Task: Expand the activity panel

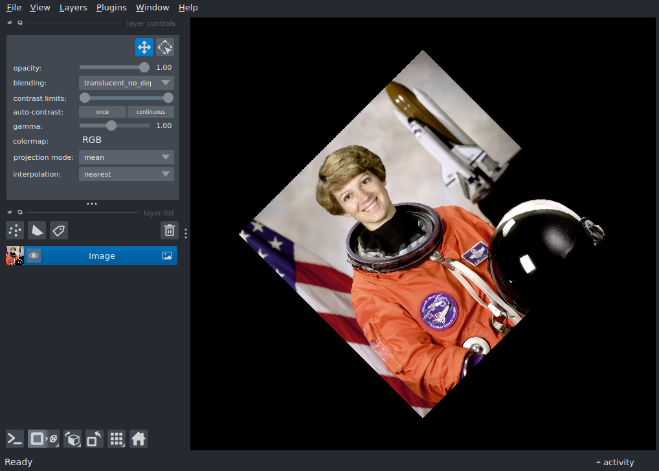Action: 614,462
